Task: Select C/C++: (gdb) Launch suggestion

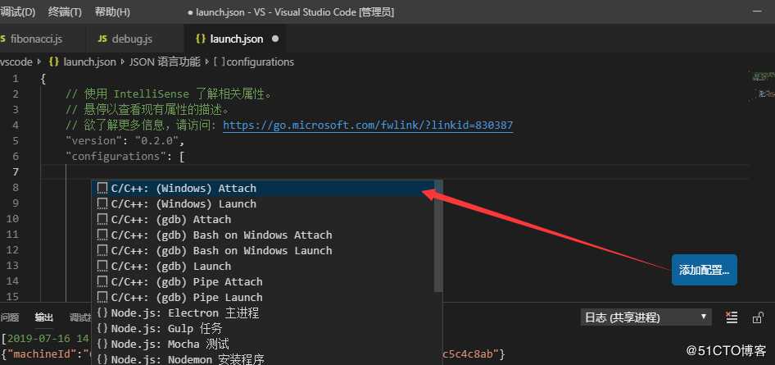Action: point(263,266)
